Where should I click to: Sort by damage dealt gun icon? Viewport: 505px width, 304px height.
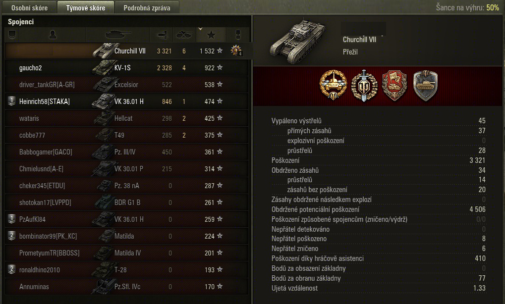tap(162, 35)
